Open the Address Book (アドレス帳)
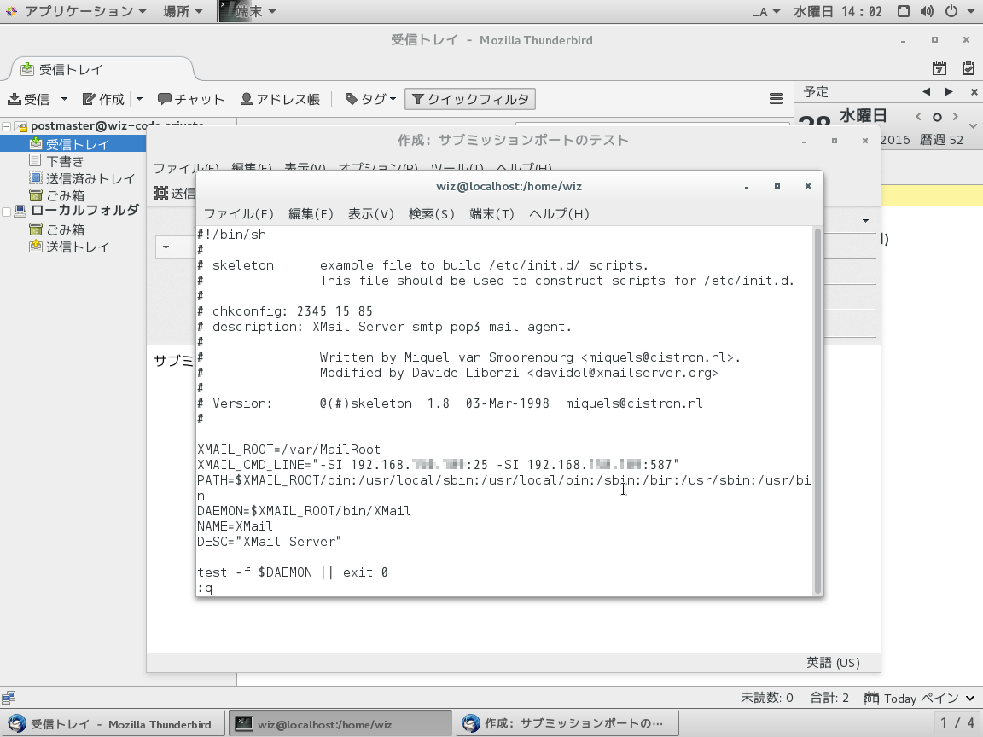This screenshot has width=983, height=737. [280, 99]
